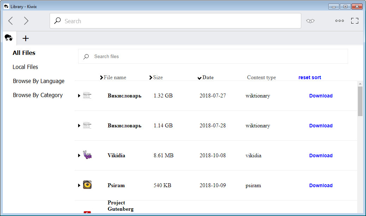Click the scrollbar's up arrow
This screenshot has height=216, width=366.
(360, 83)
